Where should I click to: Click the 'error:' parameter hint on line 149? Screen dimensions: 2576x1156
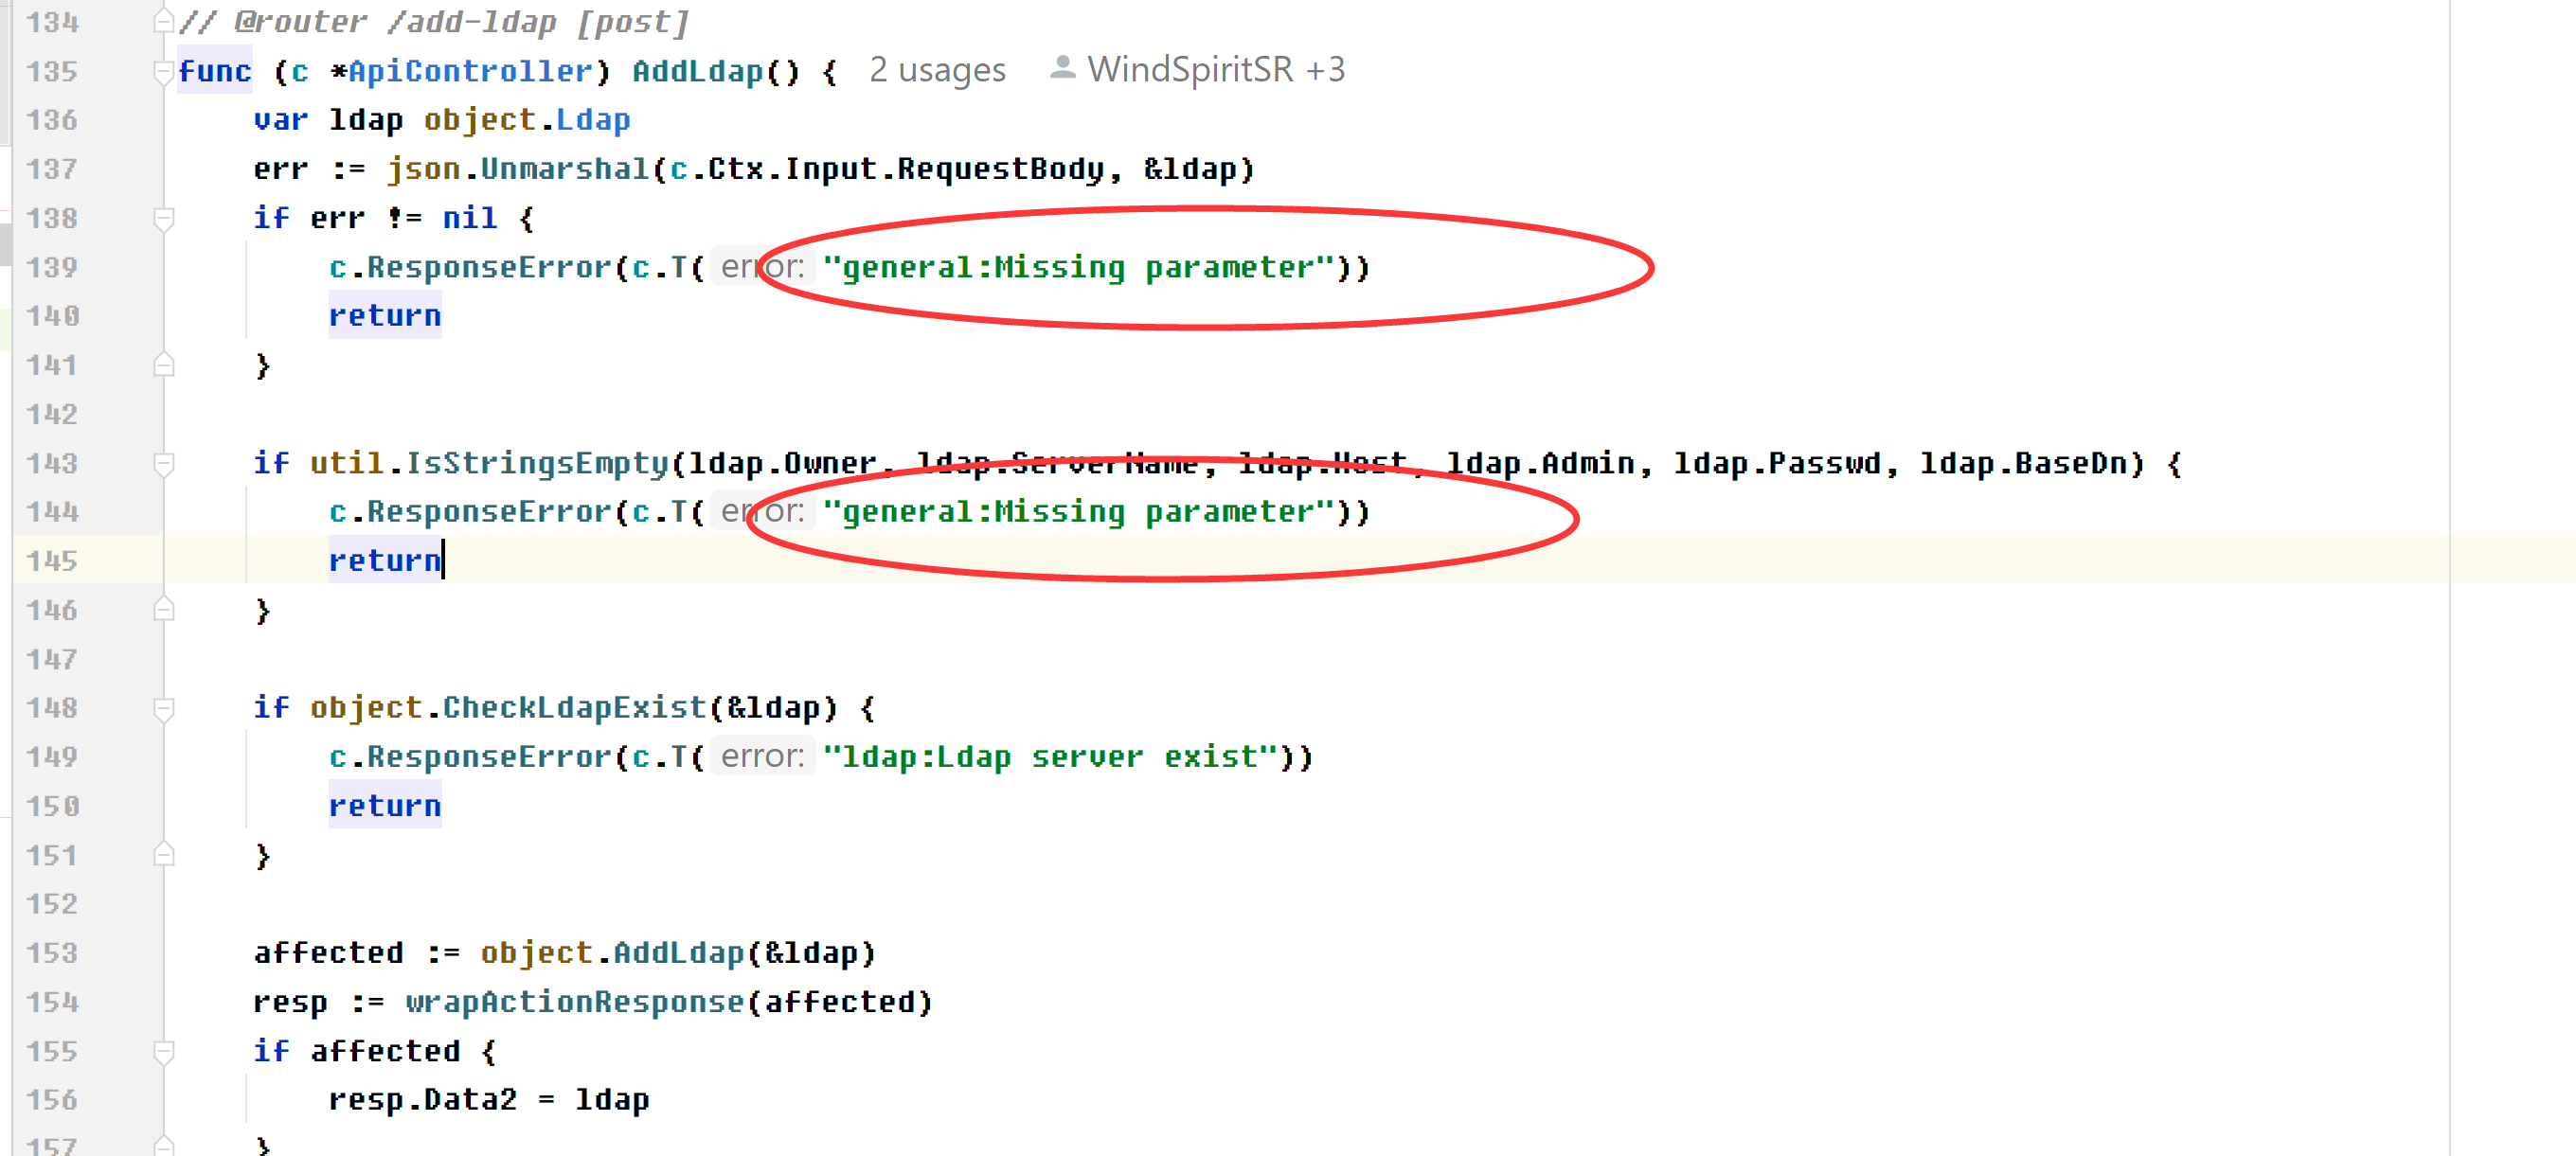tap(762, 757)
